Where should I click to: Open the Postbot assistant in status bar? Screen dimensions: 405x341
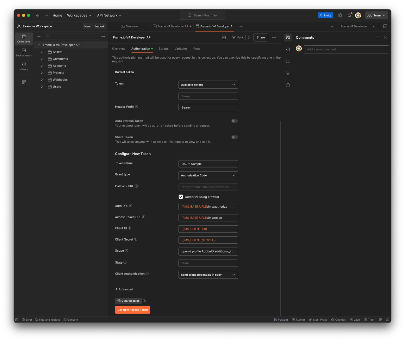coord(281,319)
